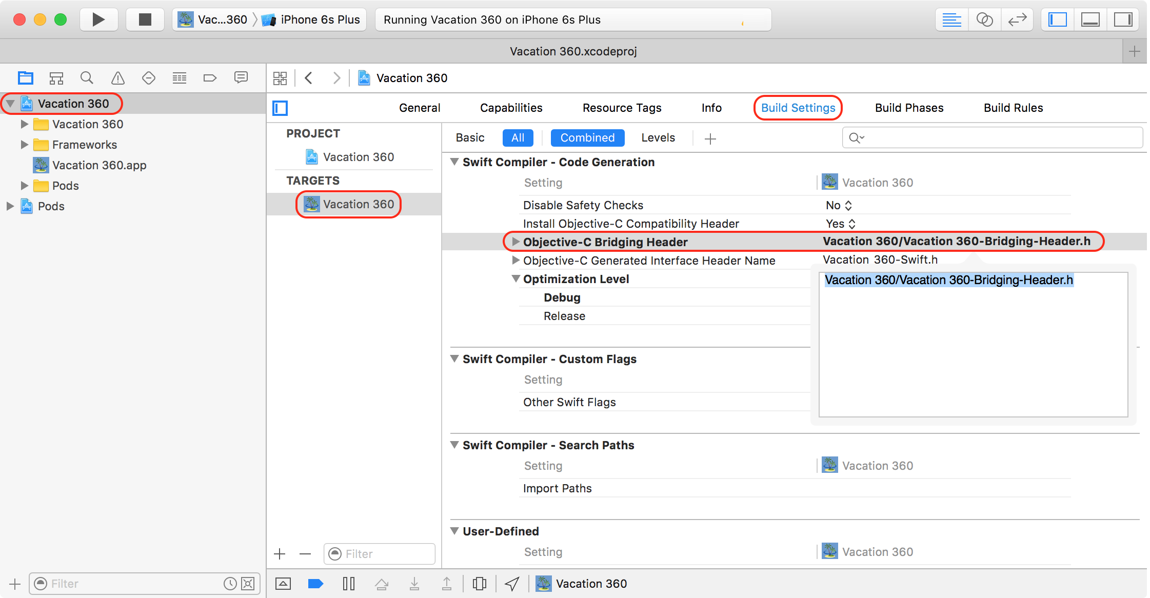Screen dimensions: 1150x598
Task: Open the debug view hierarchy icon
Action: (x=480, y=584)
